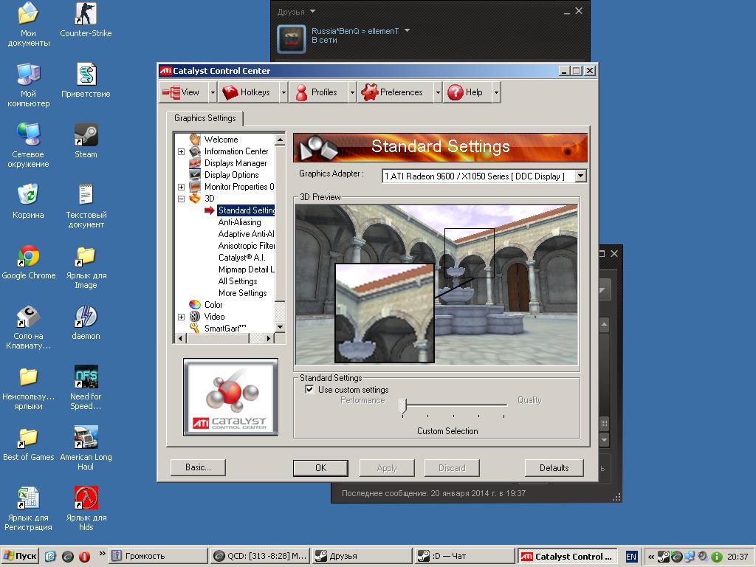Open the Steam desktop icon
This screenshot has height=567, width=756.
pos(86,141)
